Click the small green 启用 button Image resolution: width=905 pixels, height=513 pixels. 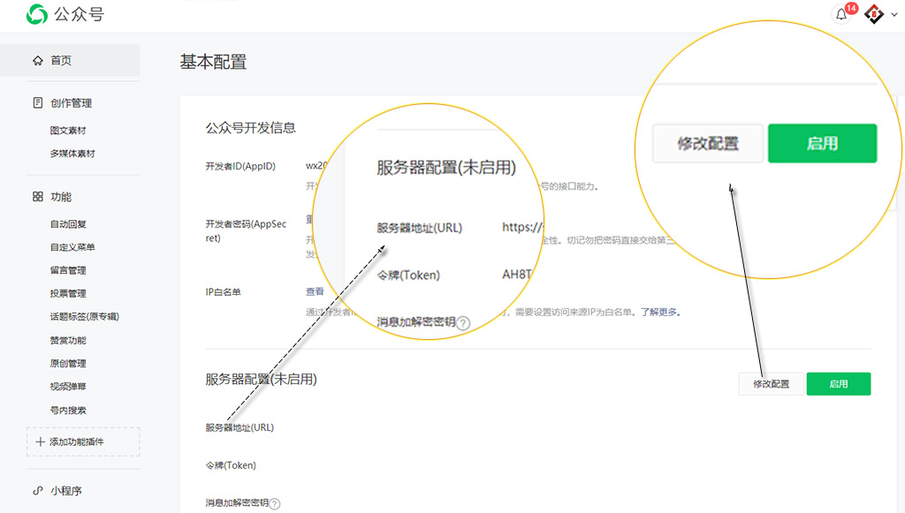coord(839,384)
